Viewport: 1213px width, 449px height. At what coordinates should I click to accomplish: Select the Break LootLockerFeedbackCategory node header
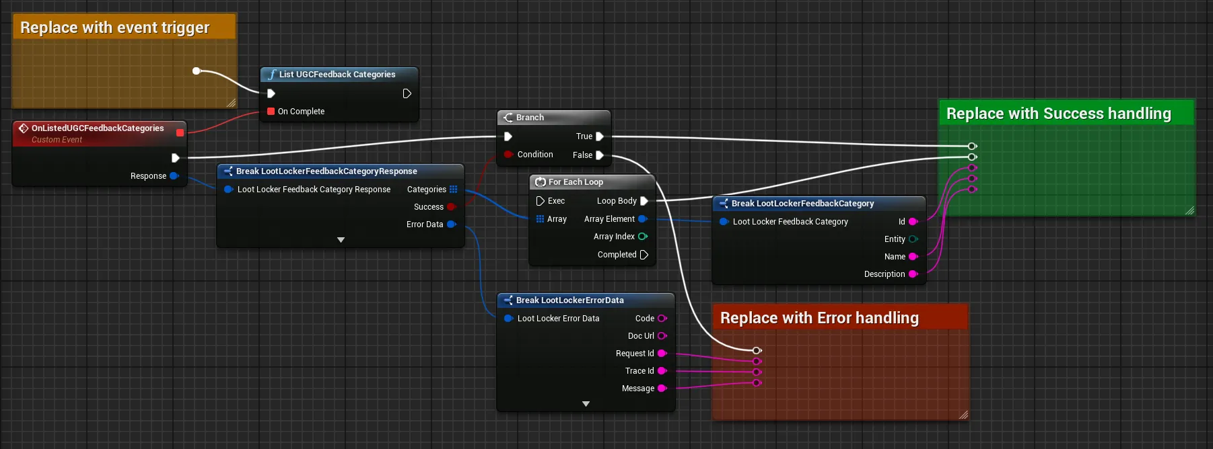[819, 204]
